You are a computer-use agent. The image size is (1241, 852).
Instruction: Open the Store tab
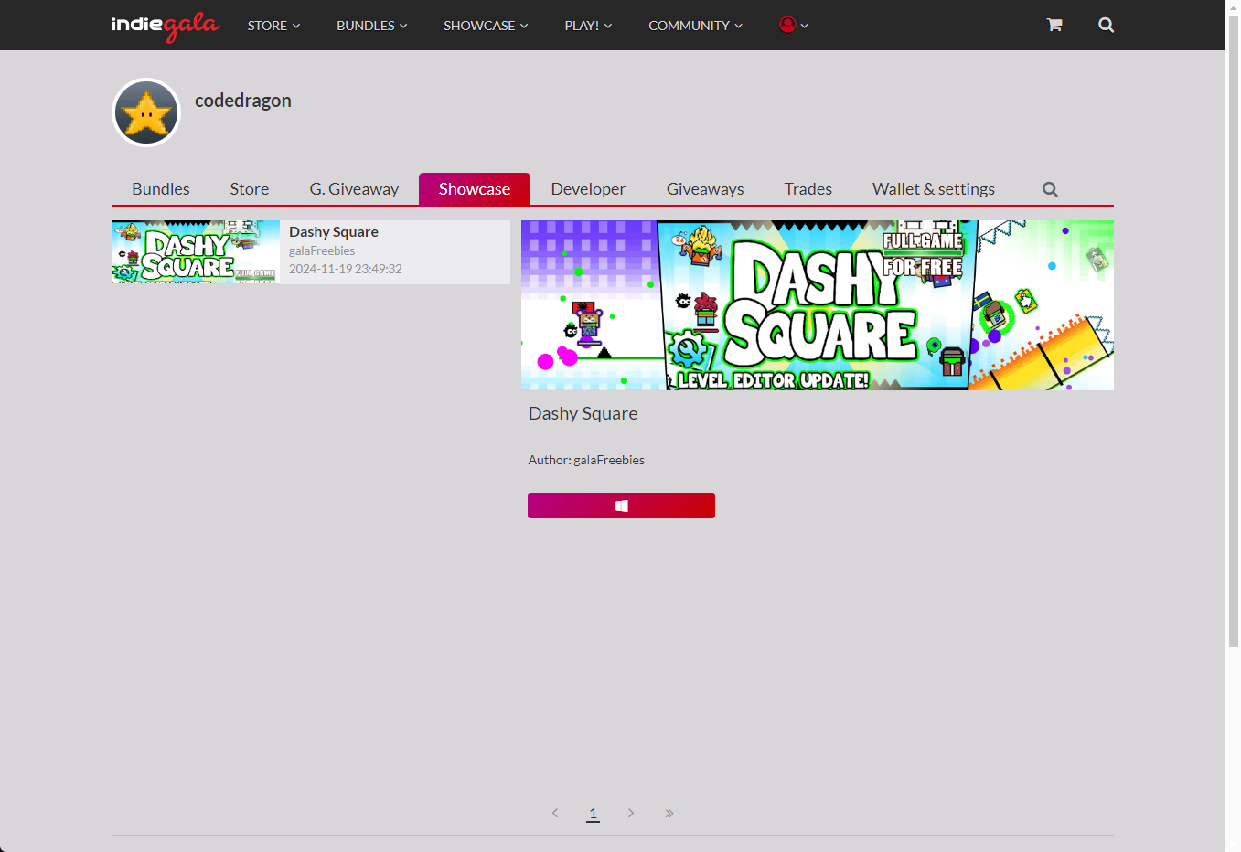[x=250, y=189]
